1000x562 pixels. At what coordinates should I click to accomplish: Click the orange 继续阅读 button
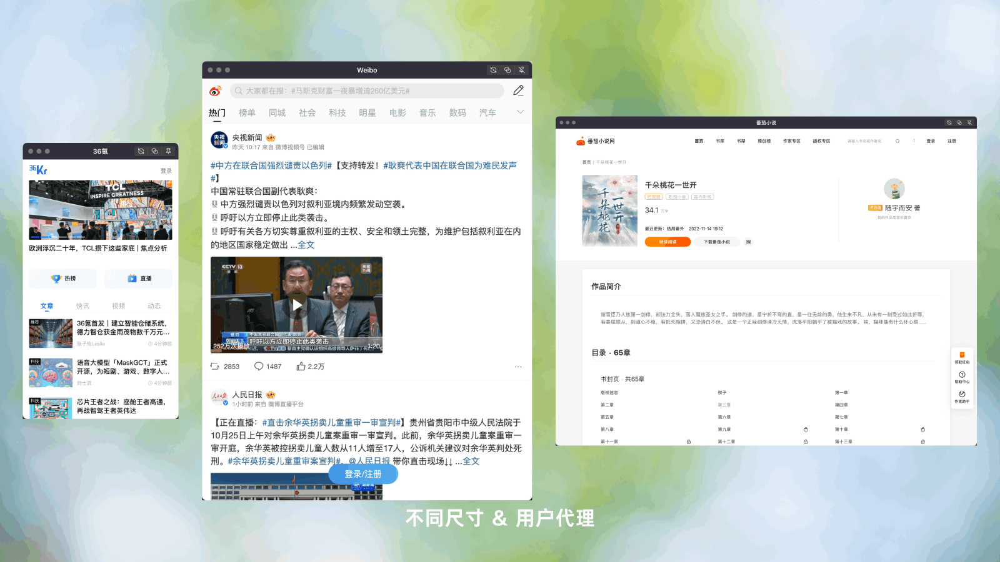coord(667,242)
